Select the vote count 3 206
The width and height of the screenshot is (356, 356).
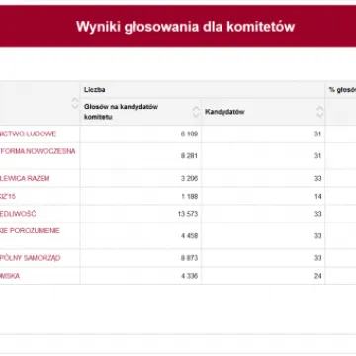[x=189, y=178]
